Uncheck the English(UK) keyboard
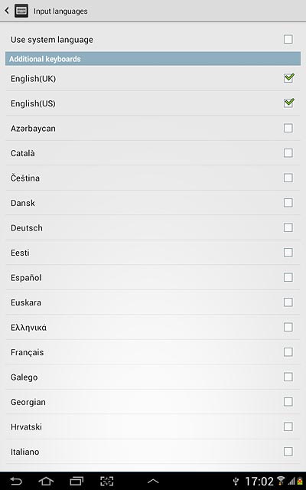The width and height of the screenshot is (306, 490). (288, 78)
